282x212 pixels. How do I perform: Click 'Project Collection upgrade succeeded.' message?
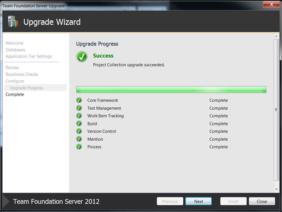[x=129, y=65]
